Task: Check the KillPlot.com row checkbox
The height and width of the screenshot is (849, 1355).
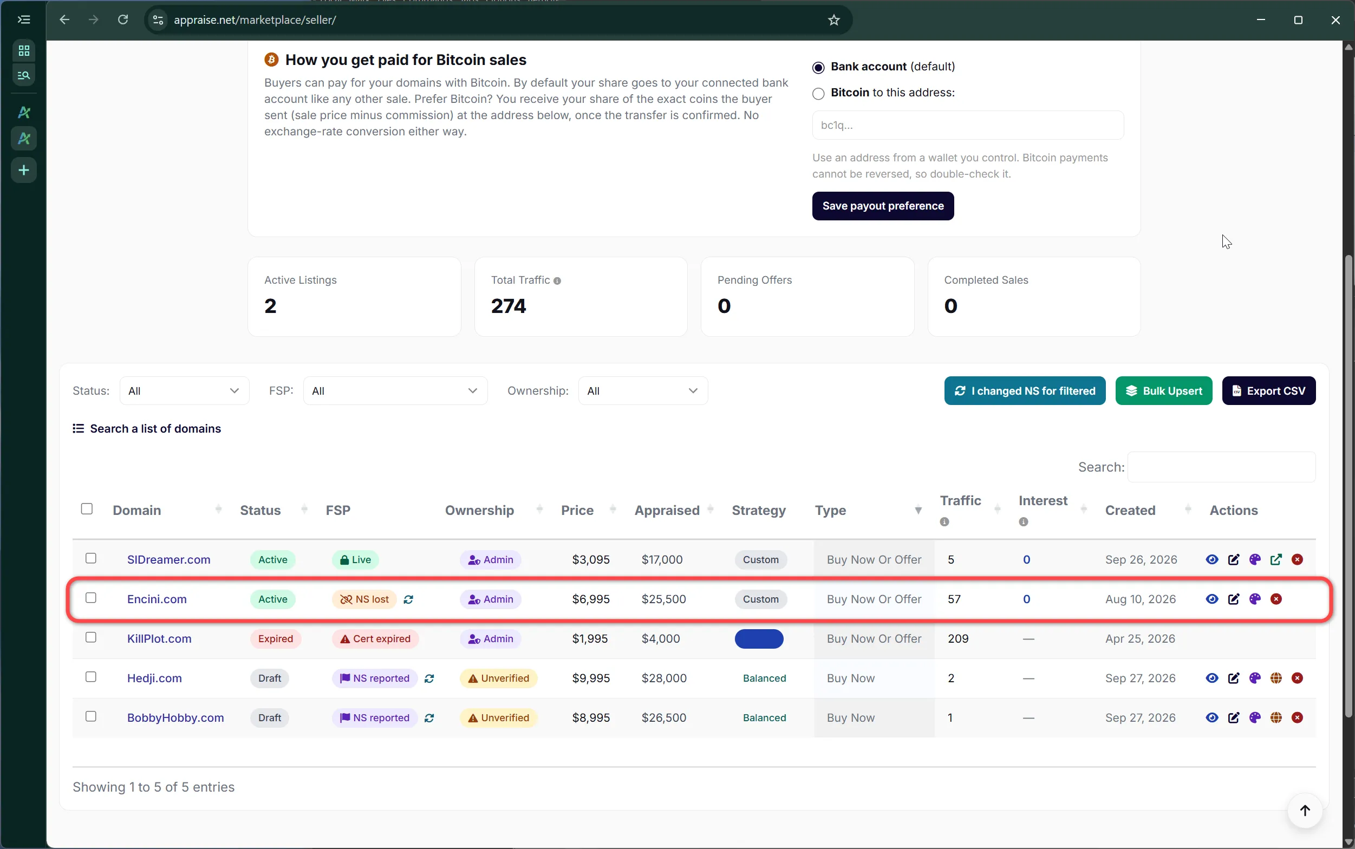Action: tap(91, 637)
